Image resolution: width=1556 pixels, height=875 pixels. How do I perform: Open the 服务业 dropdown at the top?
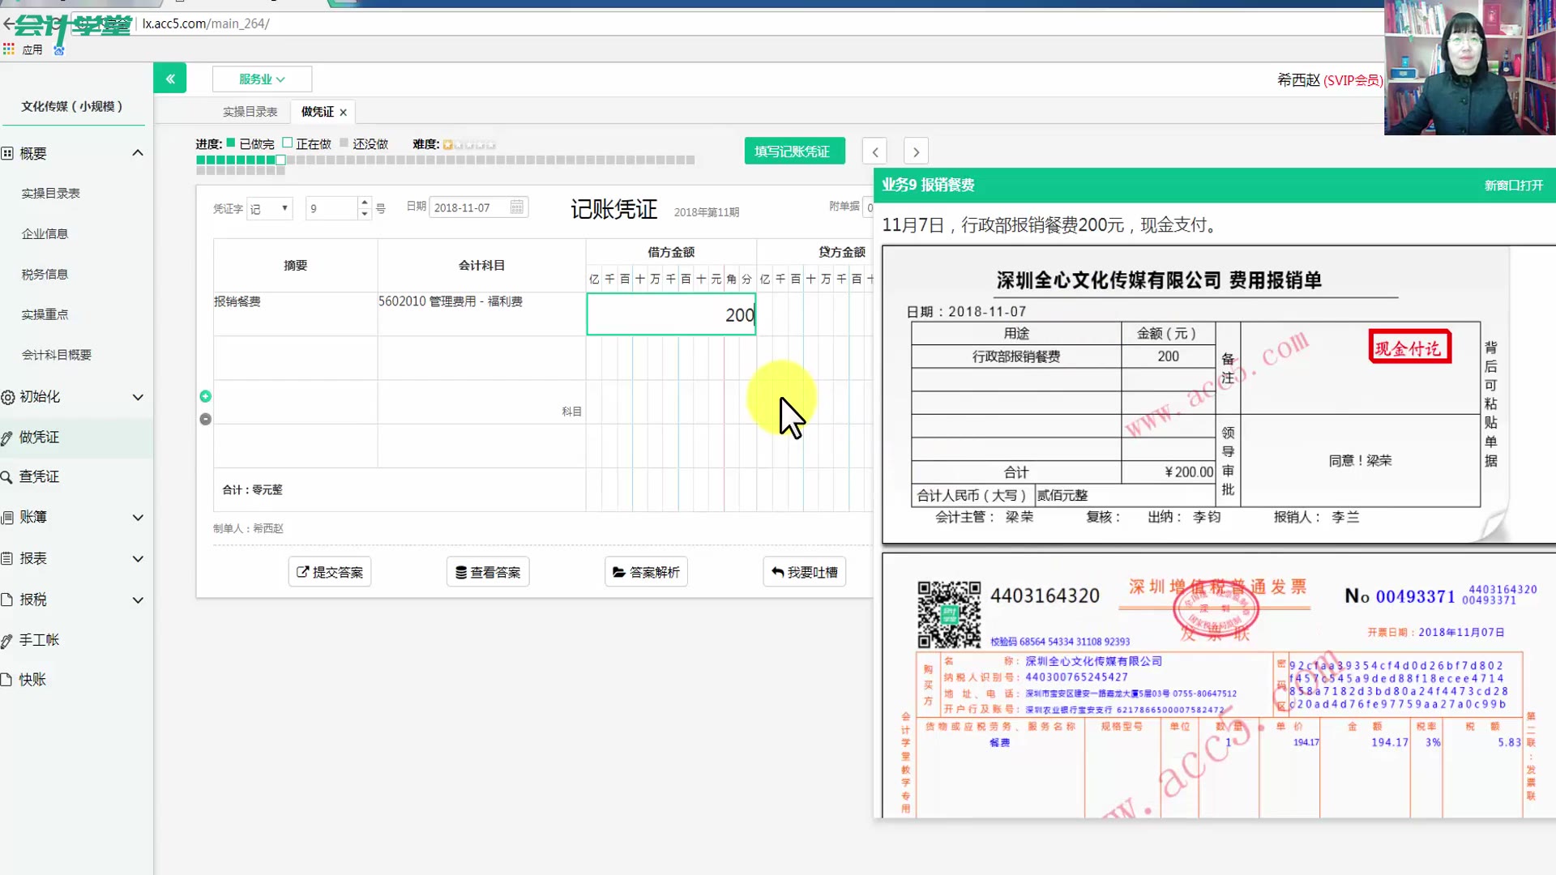tap(262, 79)
